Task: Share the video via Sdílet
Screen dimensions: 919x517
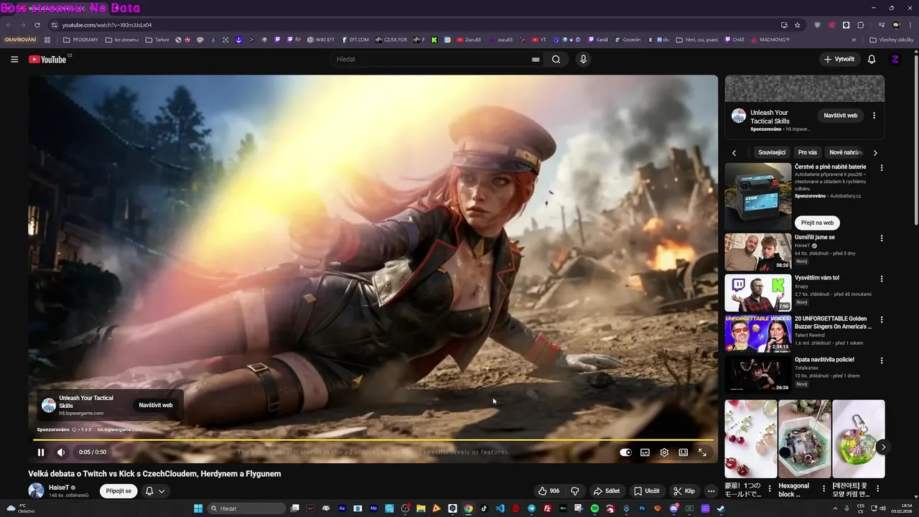Action: click(607, 491)
